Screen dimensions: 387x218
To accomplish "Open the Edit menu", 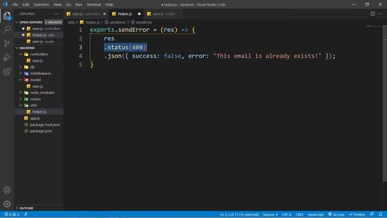I will [25, 4].
